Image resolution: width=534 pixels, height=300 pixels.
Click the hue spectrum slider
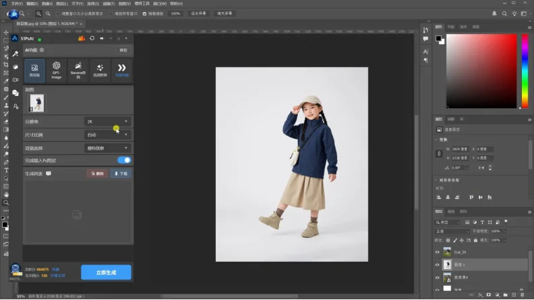coord(525,71)
